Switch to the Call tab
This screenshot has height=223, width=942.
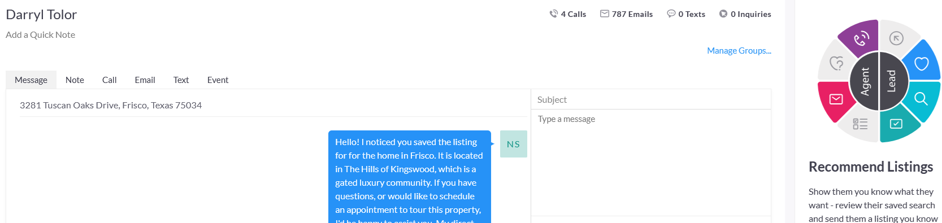110,80
